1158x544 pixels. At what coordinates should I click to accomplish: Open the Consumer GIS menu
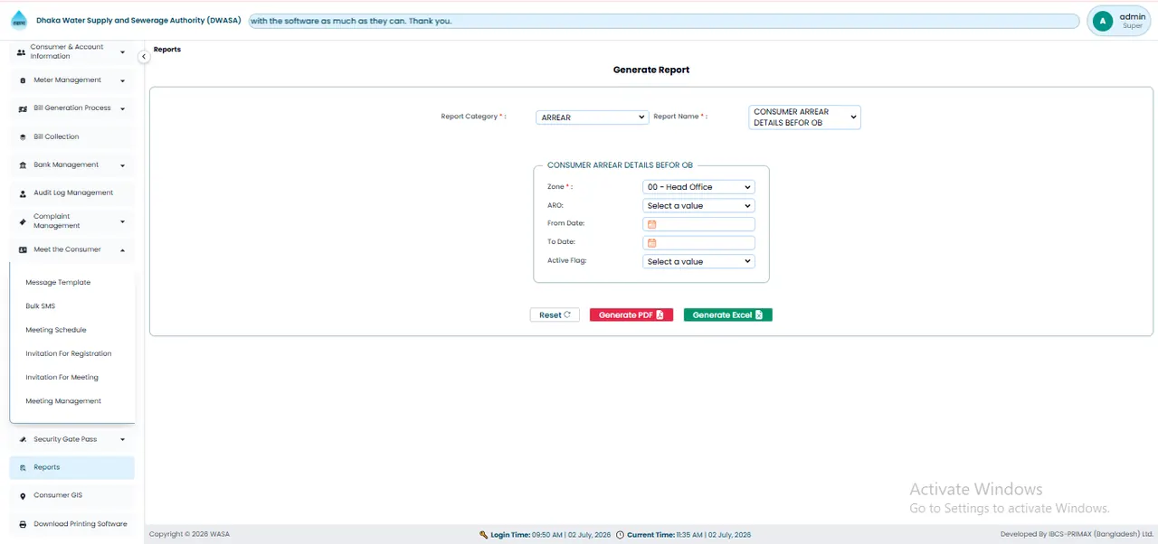coord(71,496)
